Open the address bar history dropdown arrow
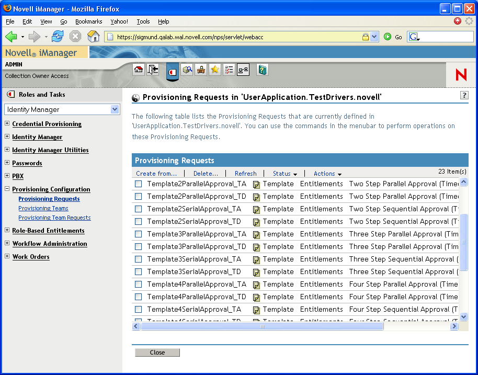The image size is (478, 375). pyautogui.click(x=374, y=37)
